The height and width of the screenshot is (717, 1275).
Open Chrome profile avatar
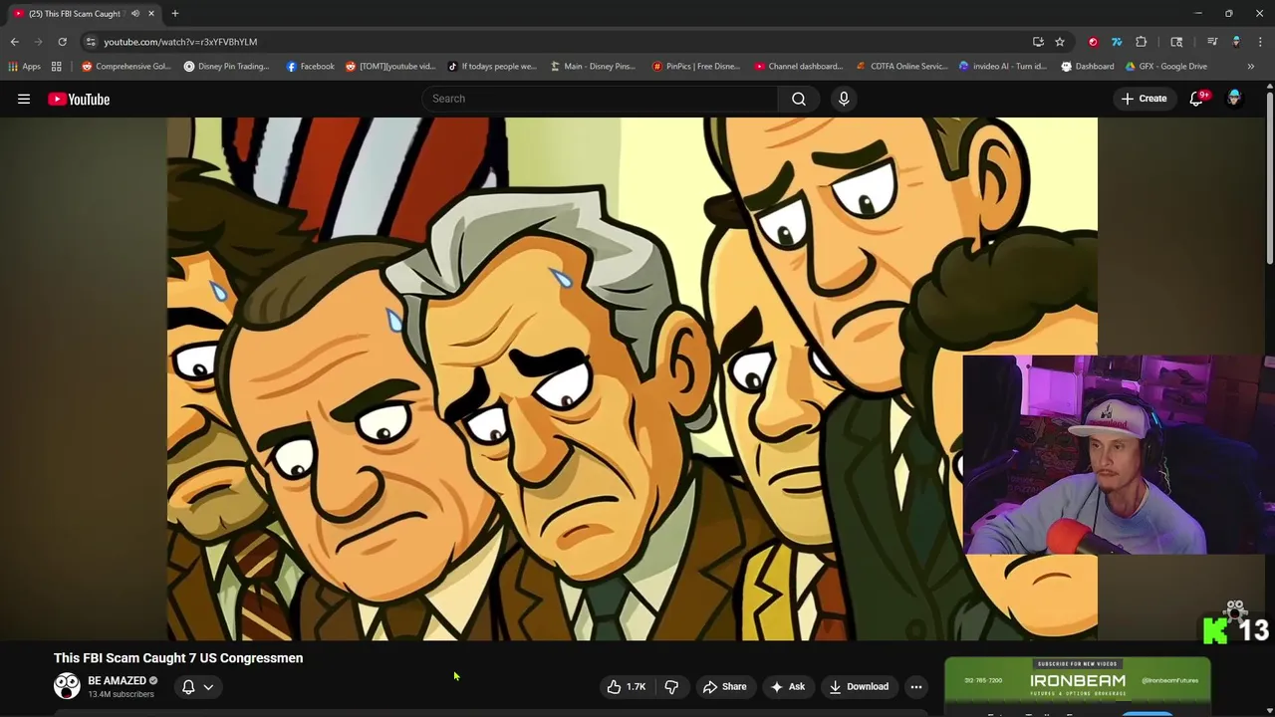[1236, 42]
